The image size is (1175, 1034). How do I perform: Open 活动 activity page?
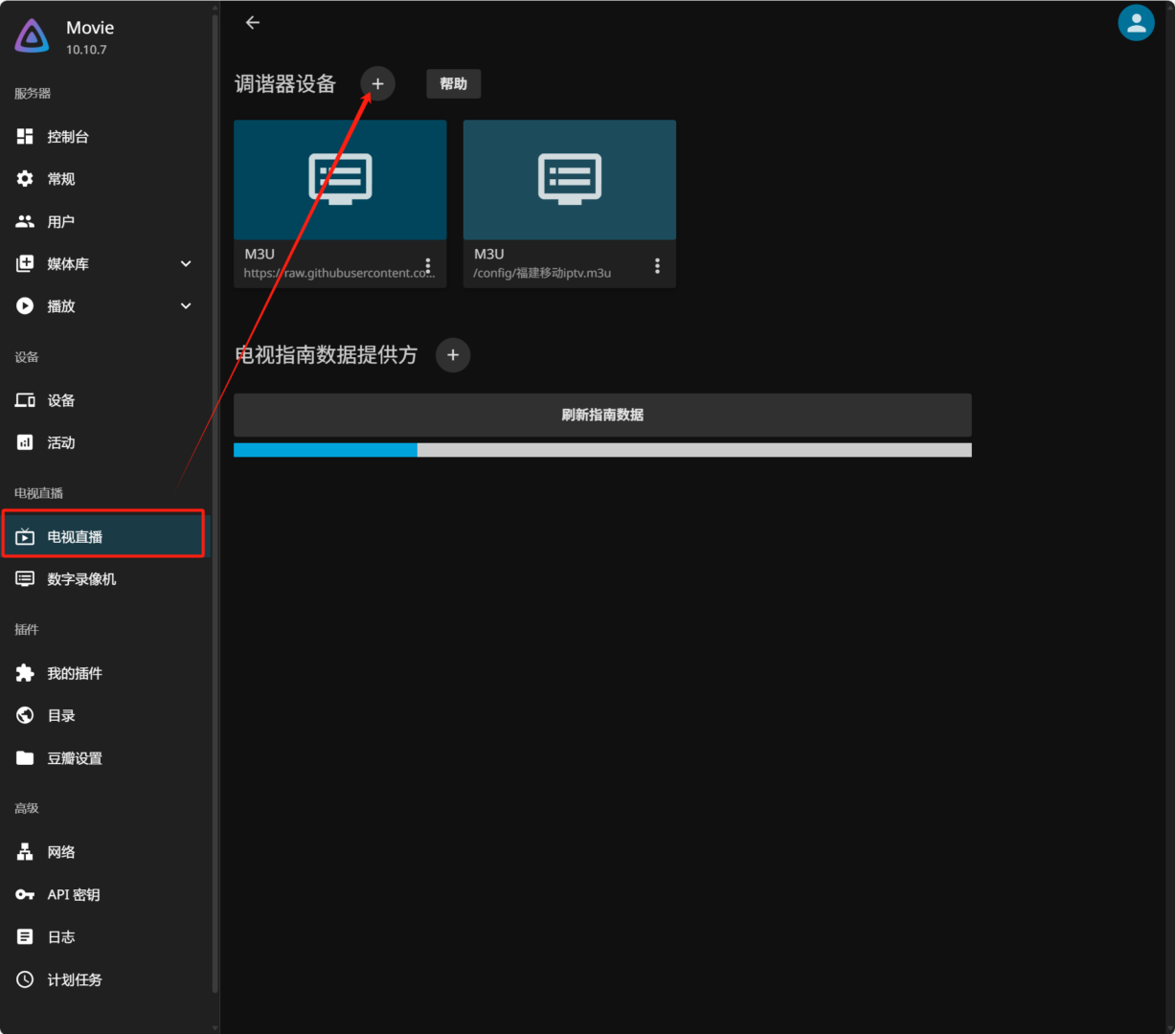click(103, 442)
